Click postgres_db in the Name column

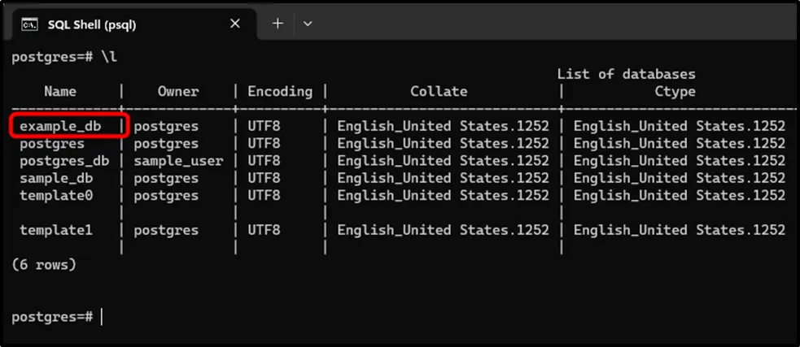point(64,161)
